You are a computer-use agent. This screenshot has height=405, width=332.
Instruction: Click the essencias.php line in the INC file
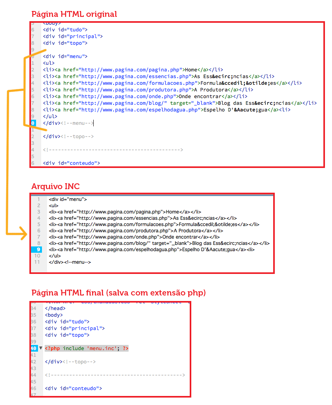pos(143,218)
